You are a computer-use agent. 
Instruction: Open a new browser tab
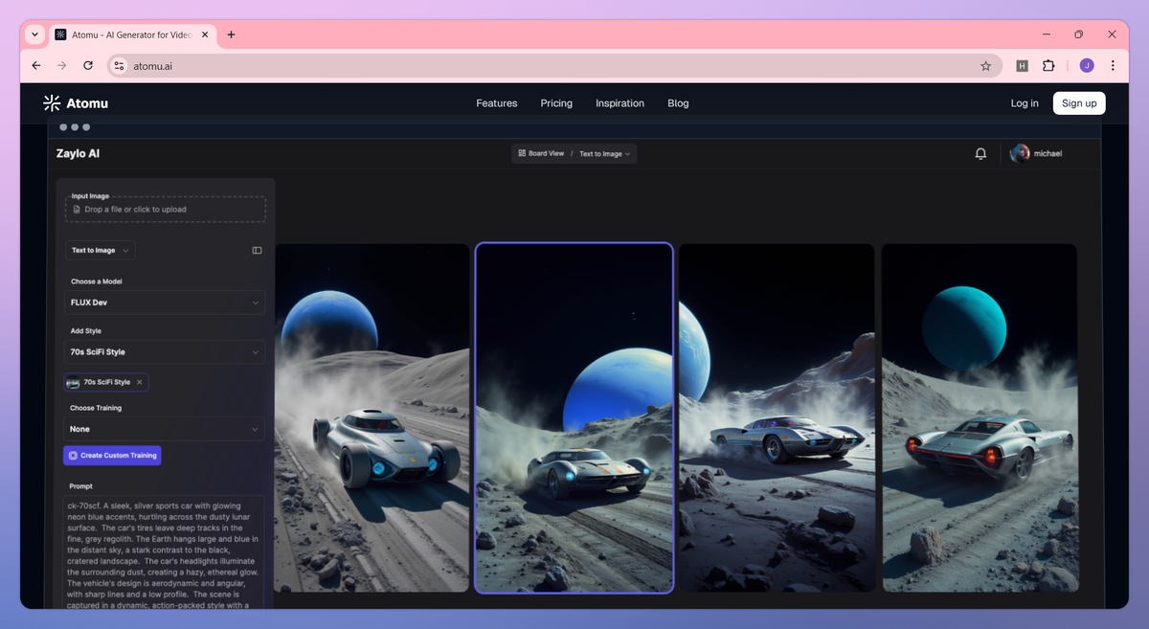(231, 34)
